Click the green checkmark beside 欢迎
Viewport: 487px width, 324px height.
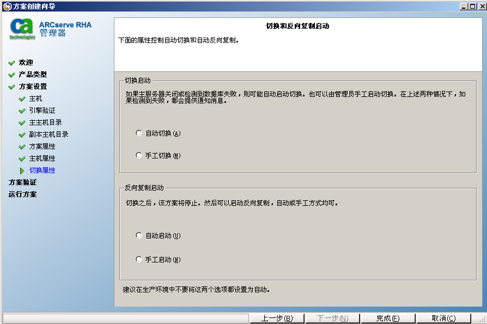click(11, 62)
